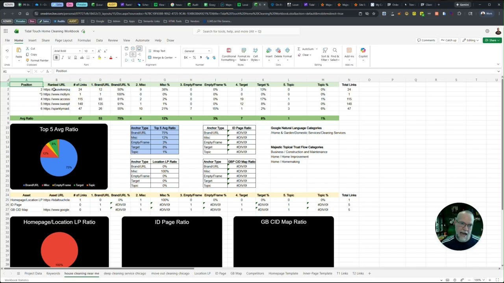The height and width of the screenshot is (283, 504).
Task: Click the Format cells icon
Action: point(287,51)
